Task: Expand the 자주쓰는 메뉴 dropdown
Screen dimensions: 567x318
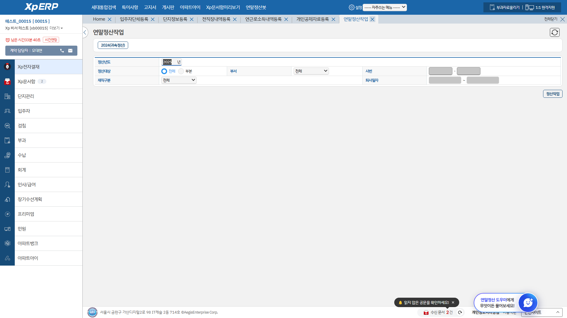Action: (x=384, y=7)
